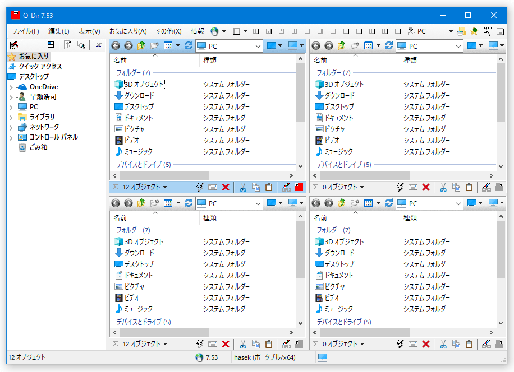Cut using scissors in top-left pane

coord(243,187)
